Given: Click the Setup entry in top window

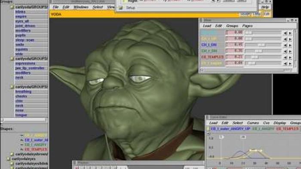Looking at the screenshot, I should pos(131,8).
